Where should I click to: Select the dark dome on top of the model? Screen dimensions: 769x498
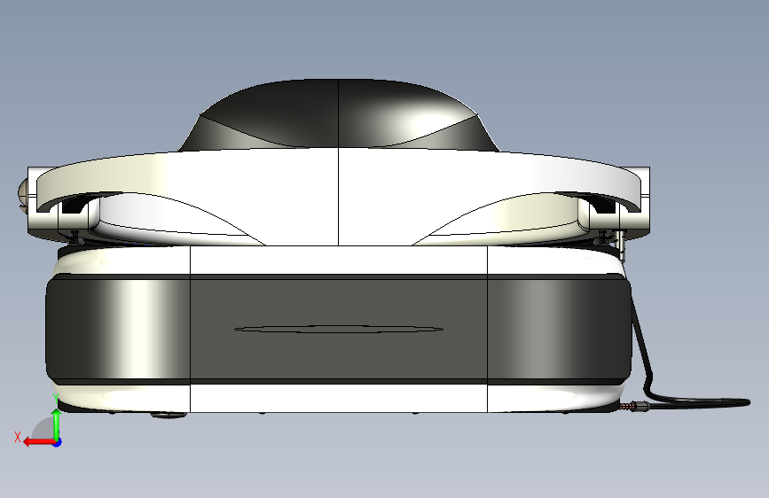pos(339,113)
